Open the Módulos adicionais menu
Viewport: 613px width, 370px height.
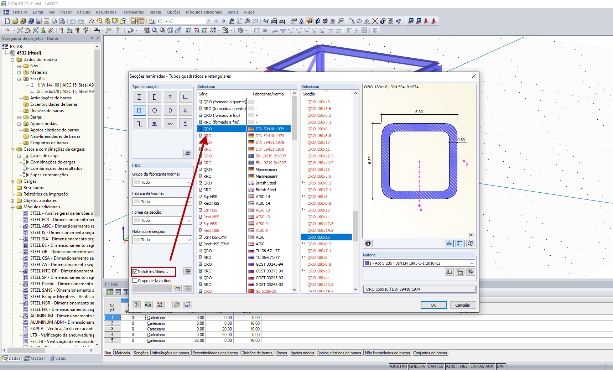[204, 12]
